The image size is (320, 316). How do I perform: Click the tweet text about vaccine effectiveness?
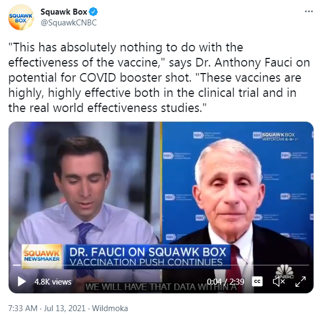[x=159, y=77]
